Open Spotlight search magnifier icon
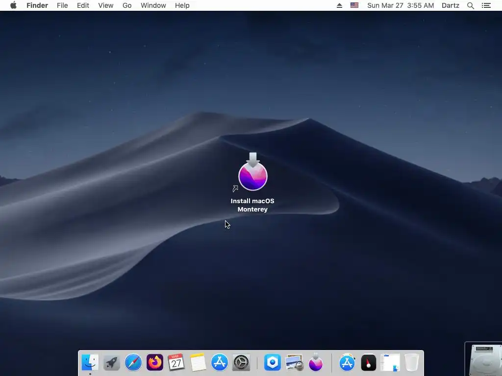The width and height of the screenshot is (502, 376). [471, 5]
